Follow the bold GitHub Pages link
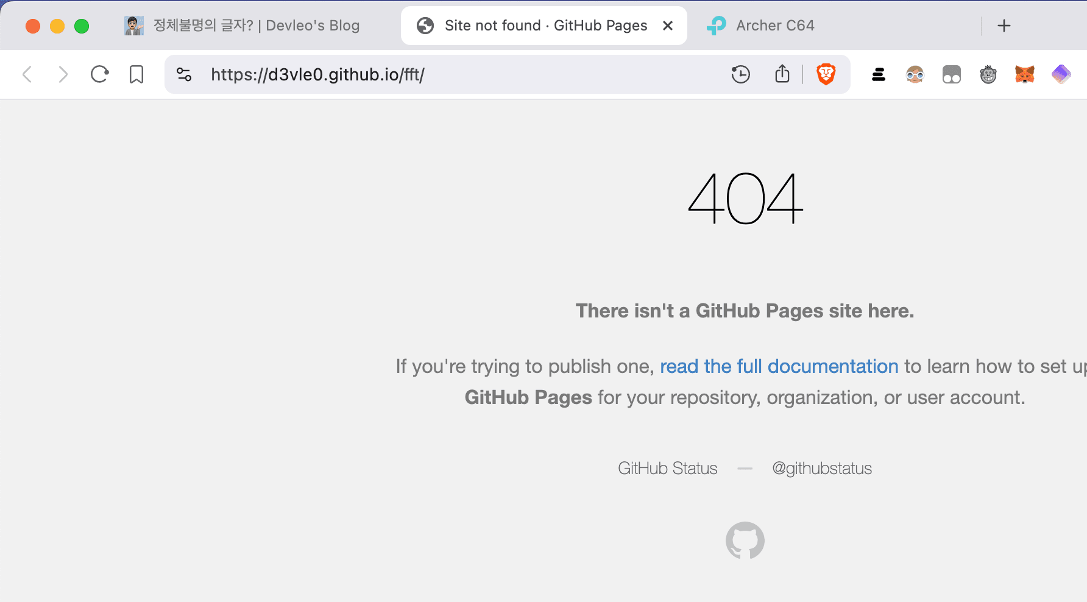The height and width of the screenshot is (602, 1087). [528, 397]
